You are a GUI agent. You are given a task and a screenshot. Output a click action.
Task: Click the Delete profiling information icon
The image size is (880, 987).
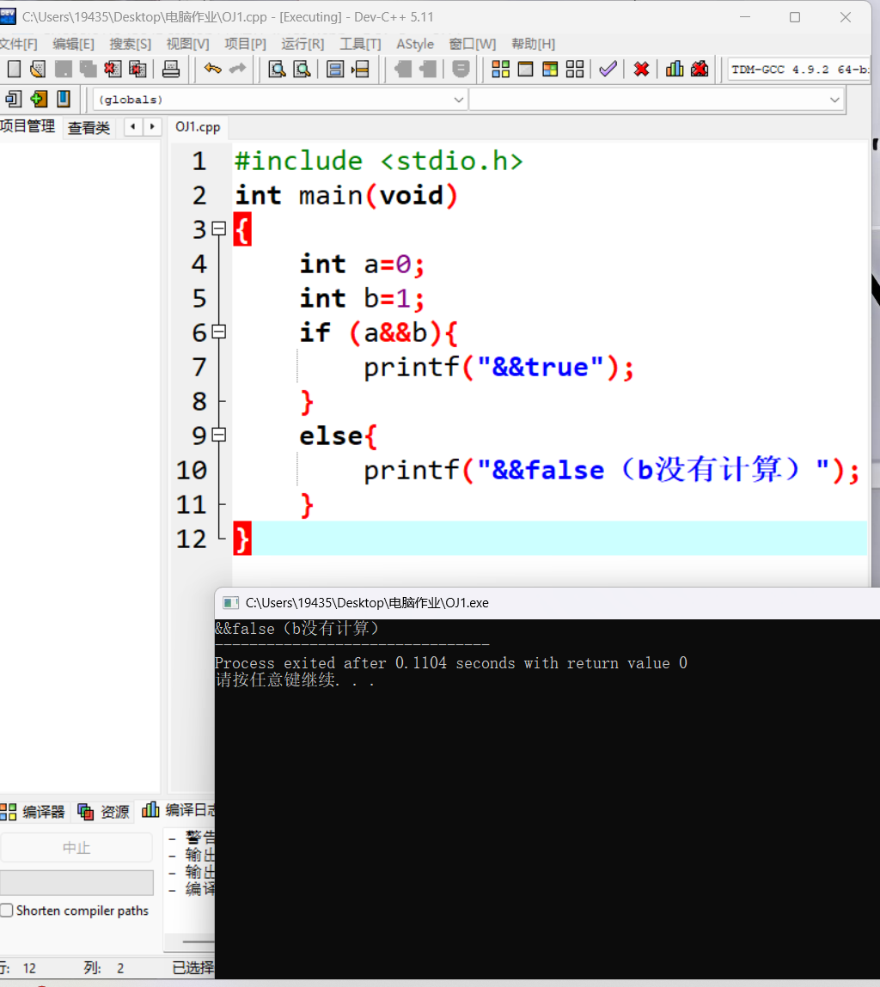click(700, 69)
